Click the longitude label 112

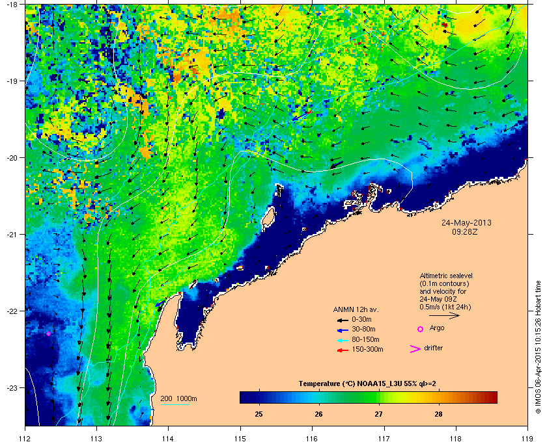click(25, 439)
